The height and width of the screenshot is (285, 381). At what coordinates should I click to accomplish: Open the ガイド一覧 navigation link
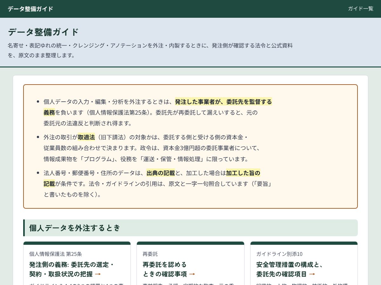point(361,9)
